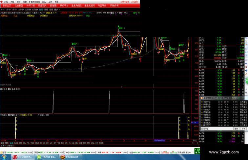The width and height of the screenshot is (248, 160).
Task: Click the app logo icon beside 系统
Action: [x=1, y=2]
